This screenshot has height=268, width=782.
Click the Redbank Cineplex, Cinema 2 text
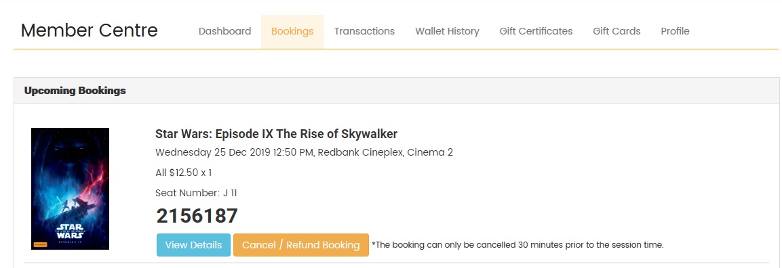[385, 152]
